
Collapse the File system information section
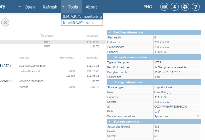[109, 57]
